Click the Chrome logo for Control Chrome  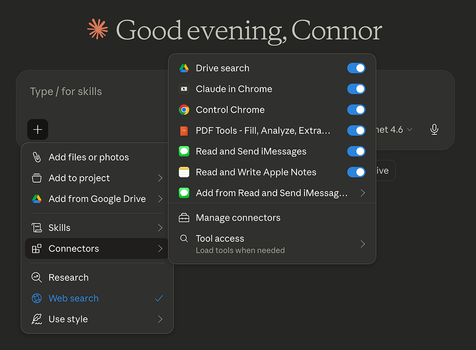[184, 110]
